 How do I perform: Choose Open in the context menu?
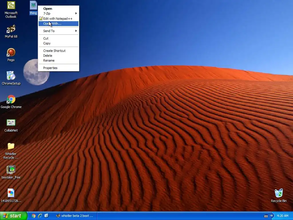[58, 9]
